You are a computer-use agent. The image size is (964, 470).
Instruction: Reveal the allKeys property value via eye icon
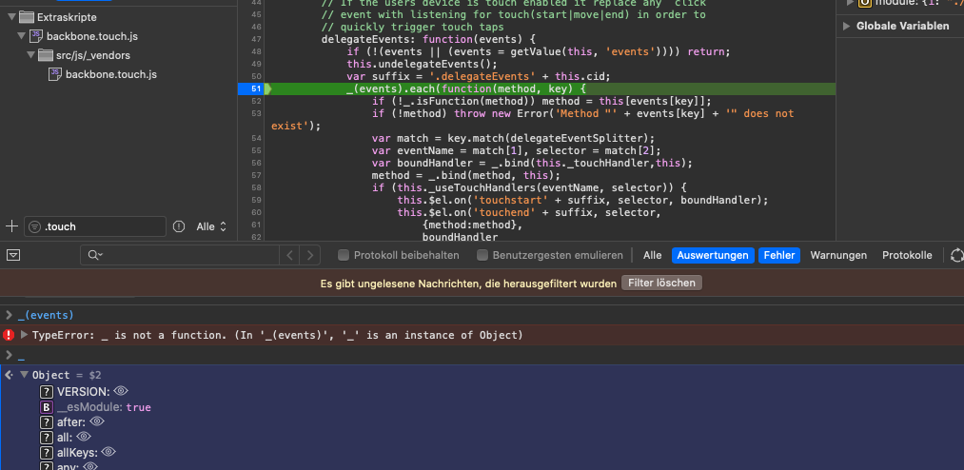108,452
